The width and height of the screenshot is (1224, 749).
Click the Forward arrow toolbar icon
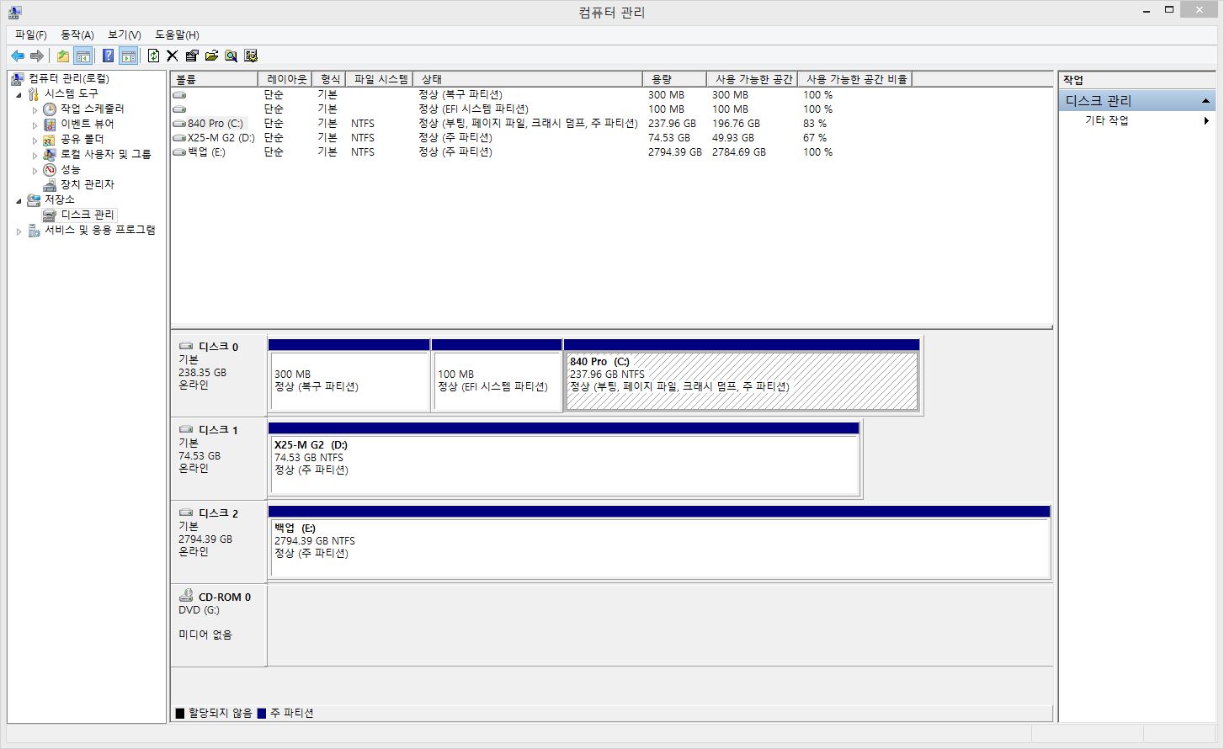[36, 56]
